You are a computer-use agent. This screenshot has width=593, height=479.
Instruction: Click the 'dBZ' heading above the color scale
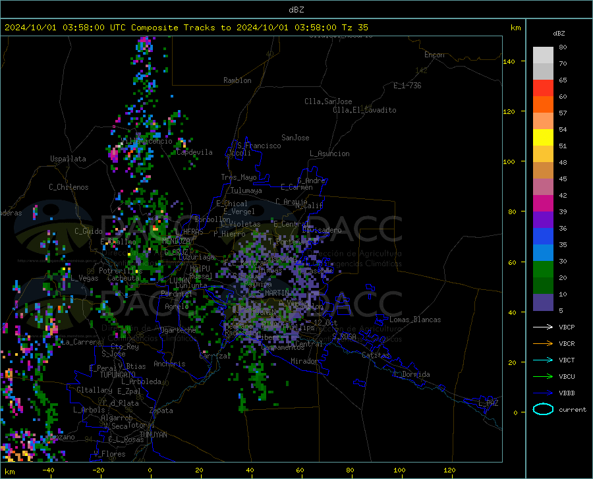point(559,33)
